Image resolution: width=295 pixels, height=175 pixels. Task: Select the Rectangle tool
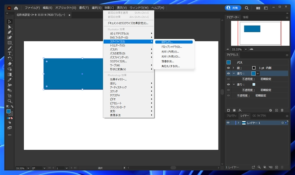coord(9,43)
